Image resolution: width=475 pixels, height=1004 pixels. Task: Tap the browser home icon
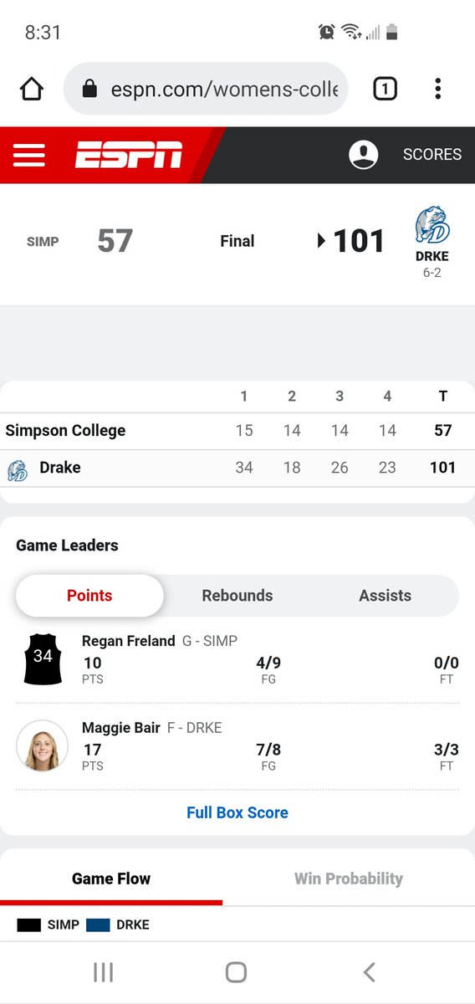[x=31, y=89]
